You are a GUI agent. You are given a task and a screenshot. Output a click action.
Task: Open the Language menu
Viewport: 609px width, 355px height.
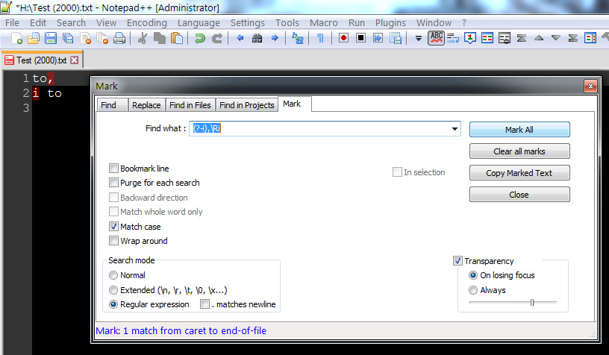point(199,23)
